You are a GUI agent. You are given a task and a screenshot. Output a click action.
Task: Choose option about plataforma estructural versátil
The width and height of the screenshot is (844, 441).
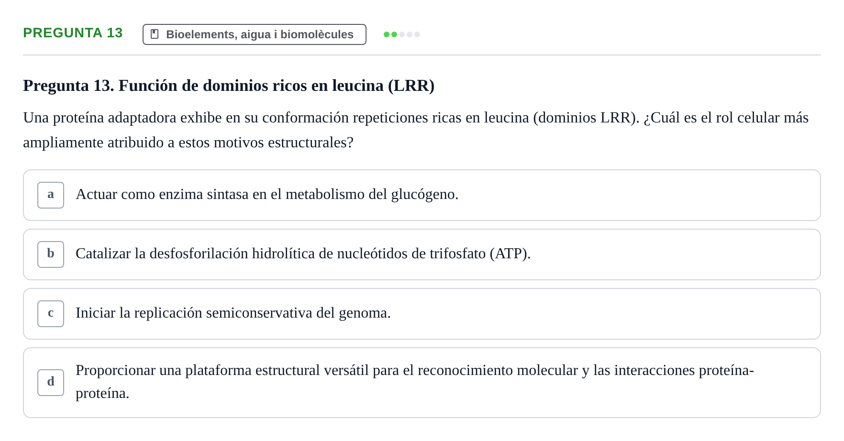(422, 383)
